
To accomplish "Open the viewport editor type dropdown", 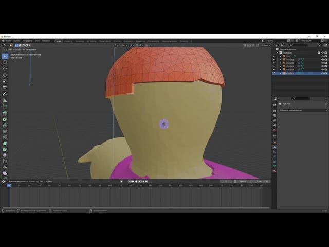I will pos(4,45).
